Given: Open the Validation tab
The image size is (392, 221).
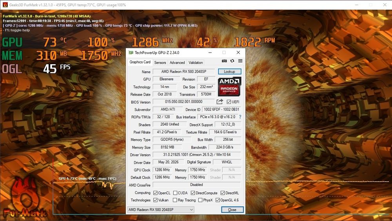Looking at the screenshot, I should pyautogui.click(x=196, y=63).
